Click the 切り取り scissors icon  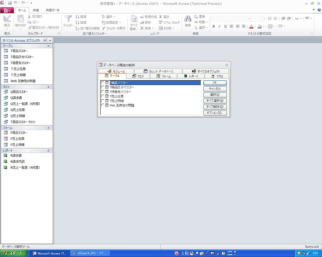point(29,16)
